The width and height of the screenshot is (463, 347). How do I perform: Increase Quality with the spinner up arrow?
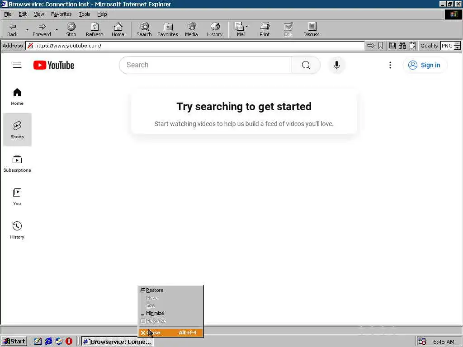tap(457, 44)
